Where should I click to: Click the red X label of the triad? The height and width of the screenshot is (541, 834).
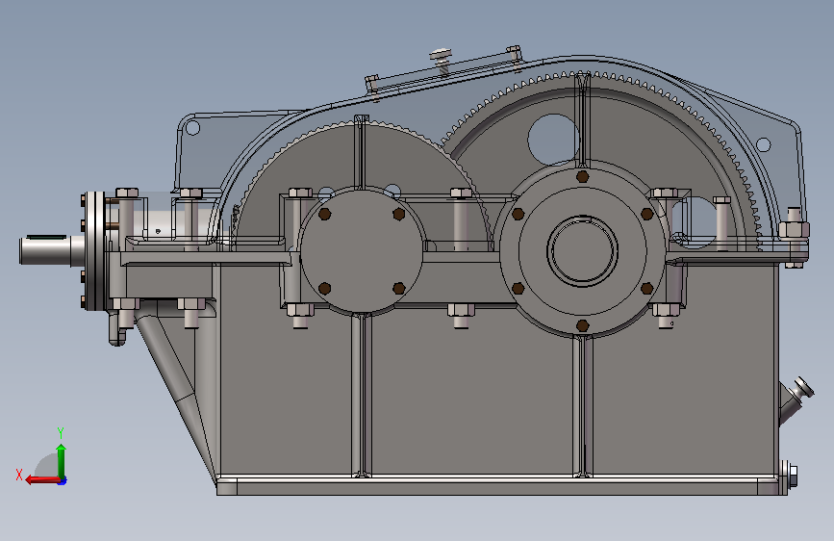(19, 475)
